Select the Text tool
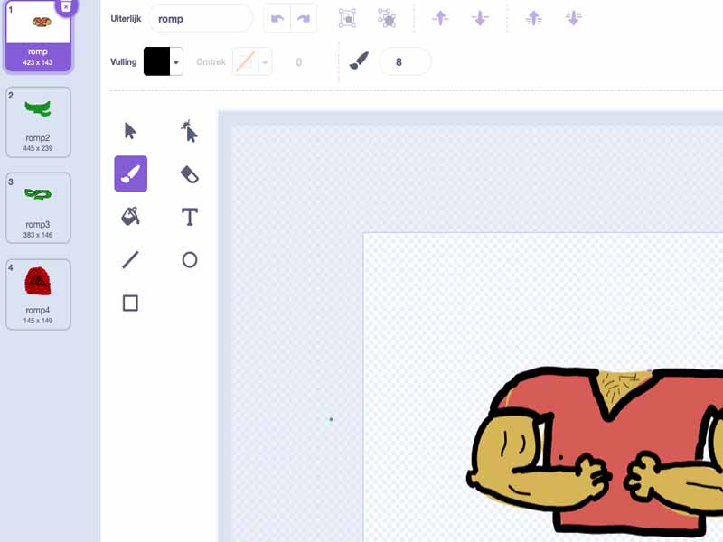The width and height of the screenshot is (723, 542). (x=189, y=216)
